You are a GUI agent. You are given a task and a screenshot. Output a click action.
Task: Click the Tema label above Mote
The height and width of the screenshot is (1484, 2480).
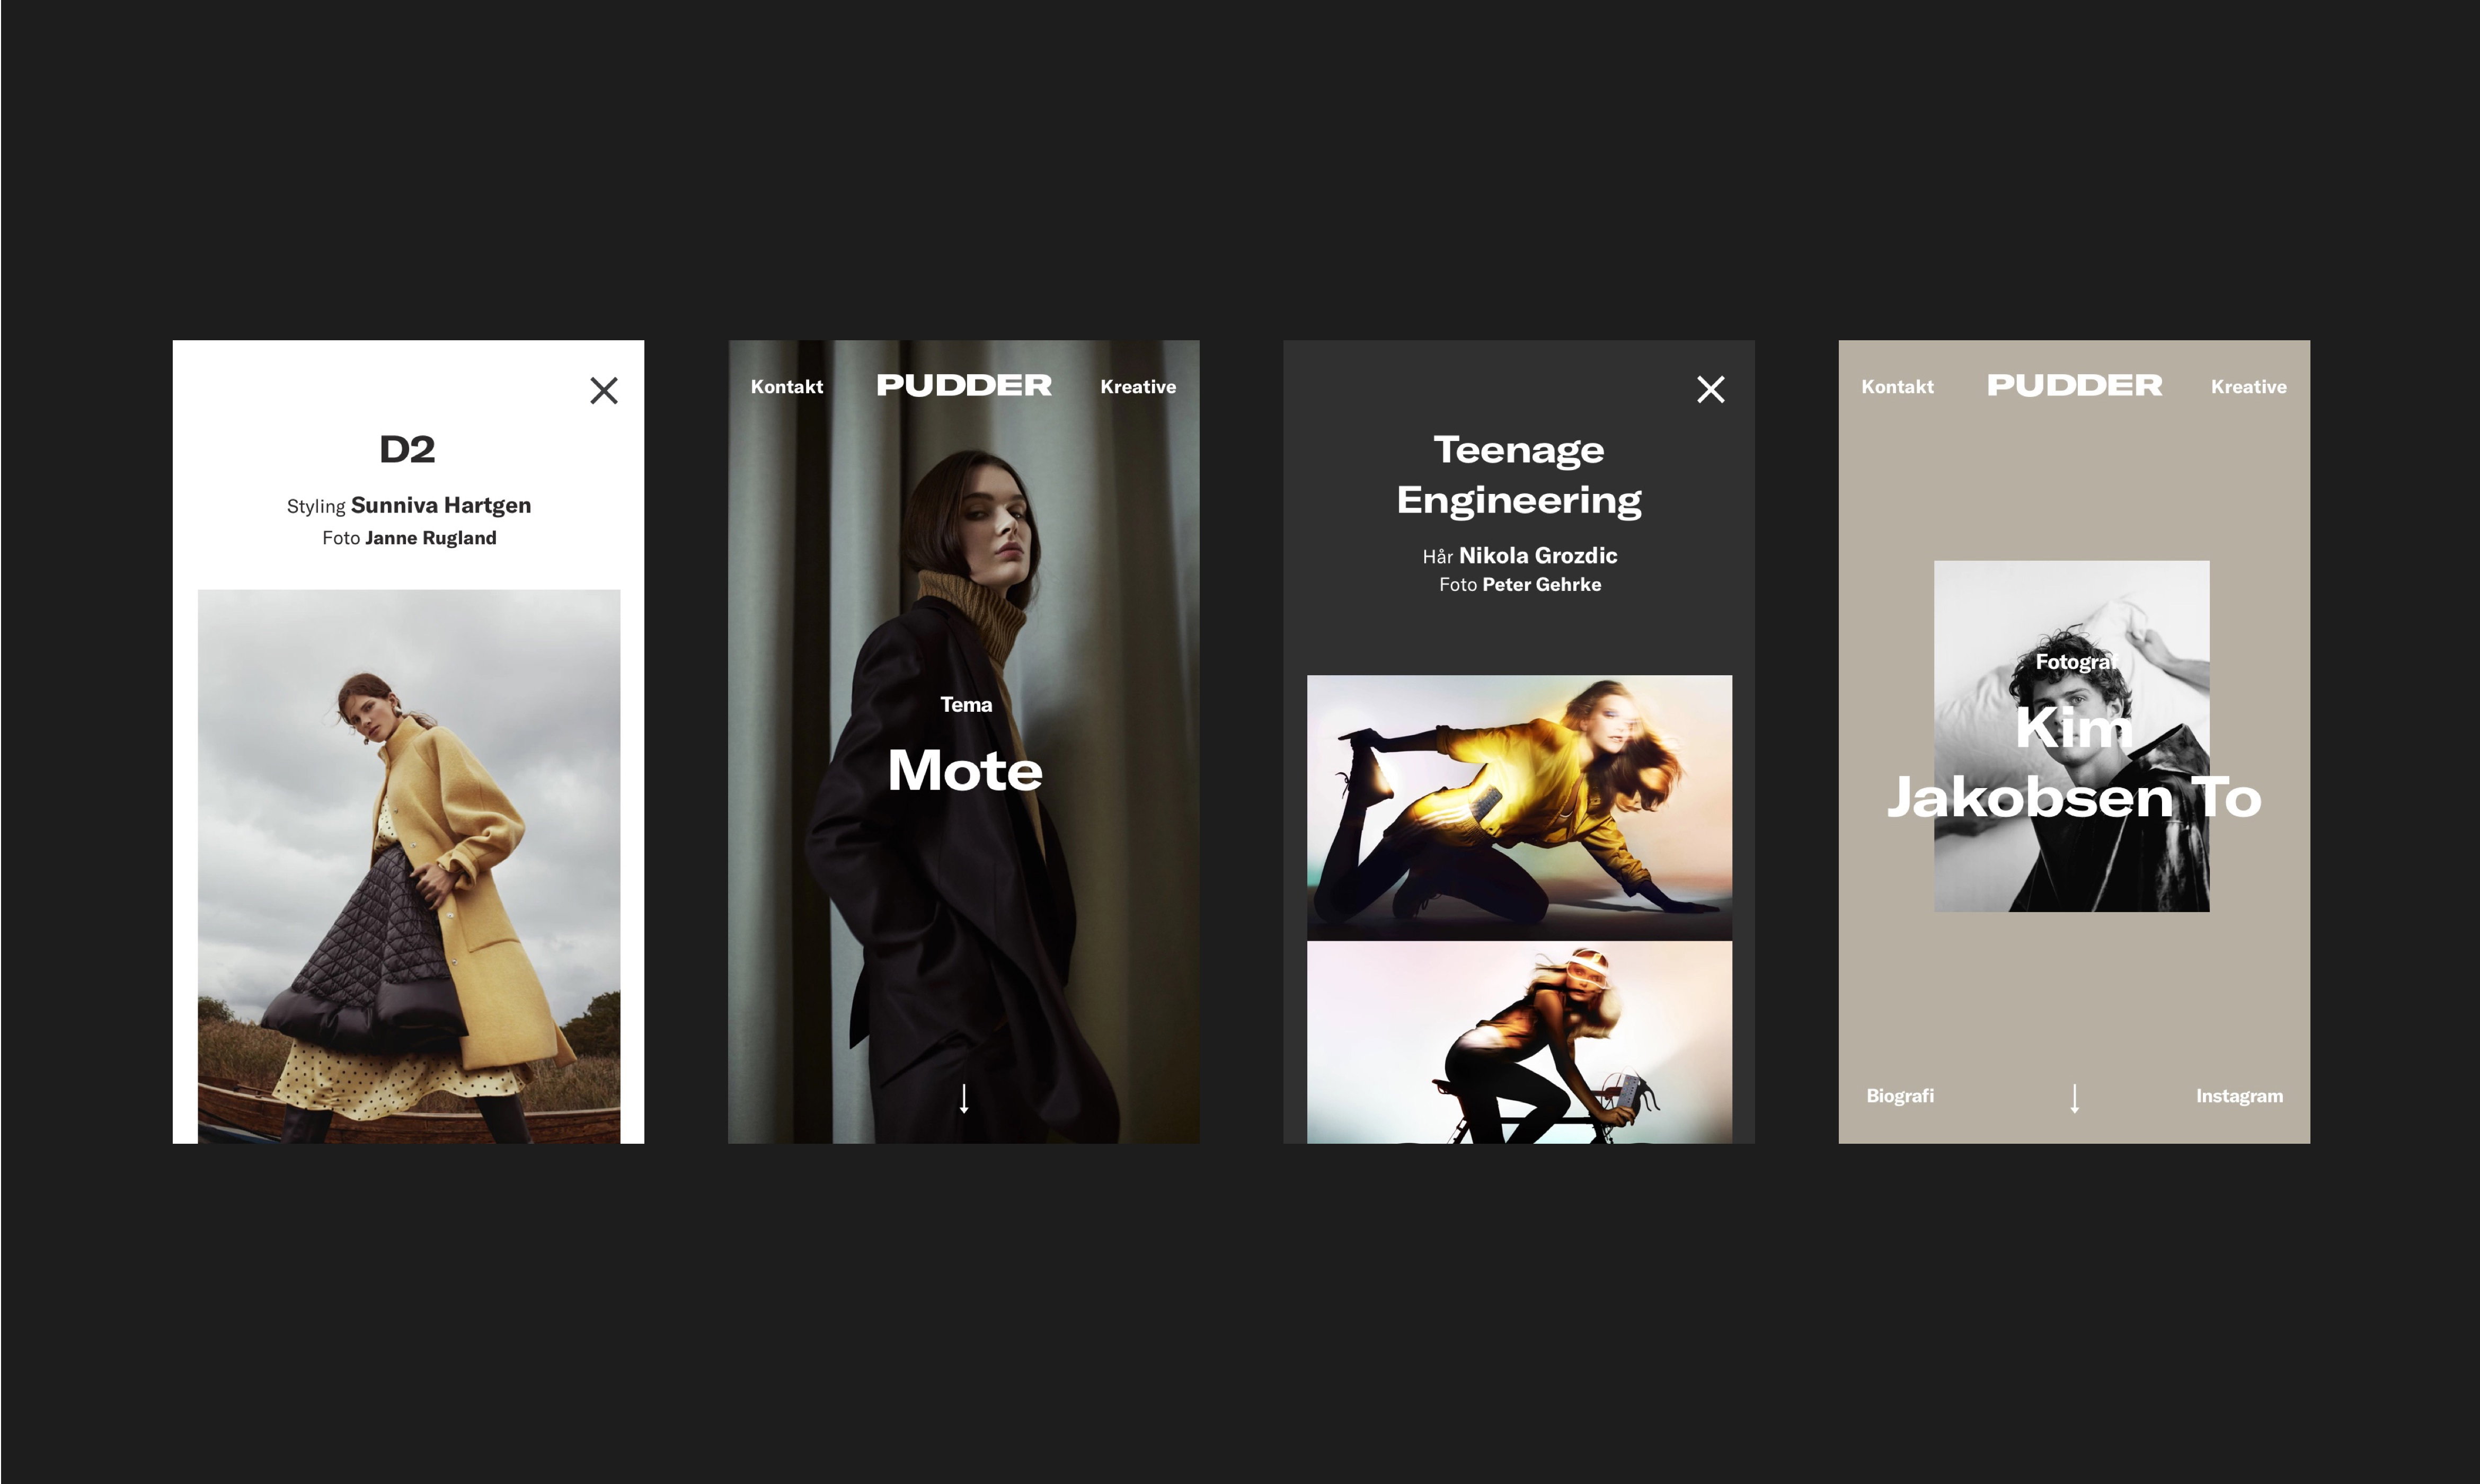pos(966,704)
